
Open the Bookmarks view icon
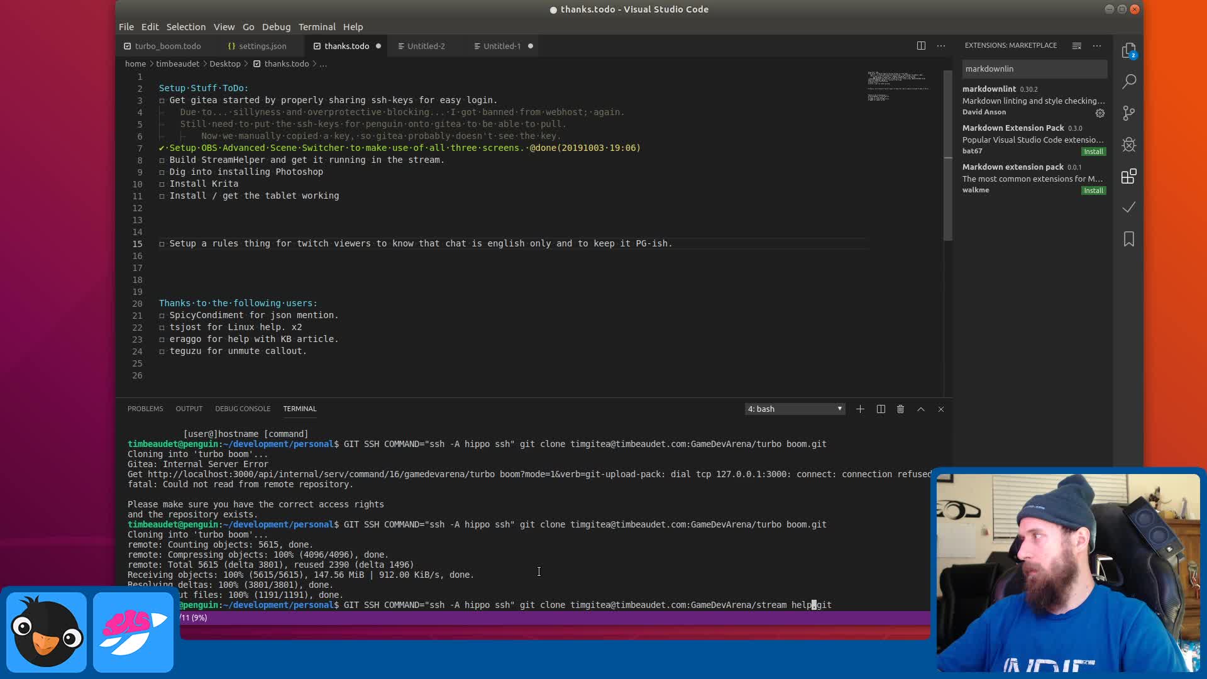pyautogui.click(x=1129, y=239)
